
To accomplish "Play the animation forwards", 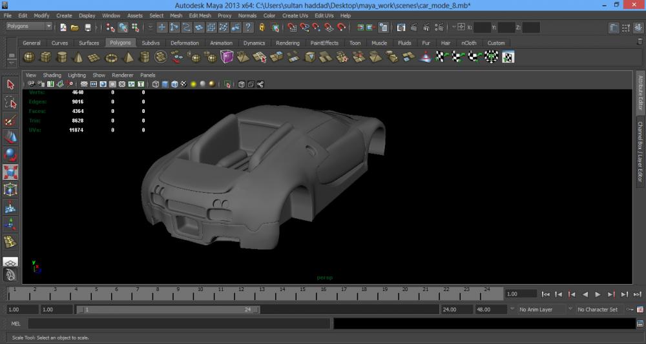I will [598, 294].
